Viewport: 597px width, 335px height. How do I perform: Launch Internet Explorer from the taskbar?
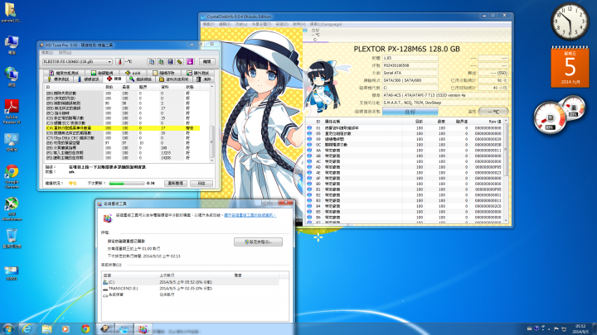click(27, 328)
